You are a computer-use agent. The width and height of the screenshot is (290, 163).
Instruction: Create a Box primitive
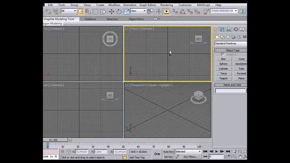click(x=223, y=59)
